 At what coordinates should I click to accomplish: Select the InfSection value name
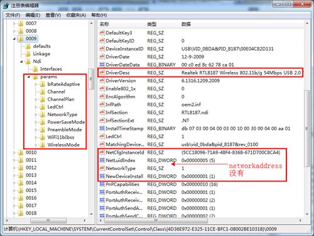(x=117, y=112)
